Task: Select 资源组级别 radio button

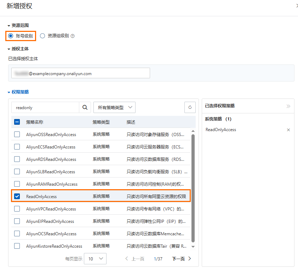Action: (42, 36)
